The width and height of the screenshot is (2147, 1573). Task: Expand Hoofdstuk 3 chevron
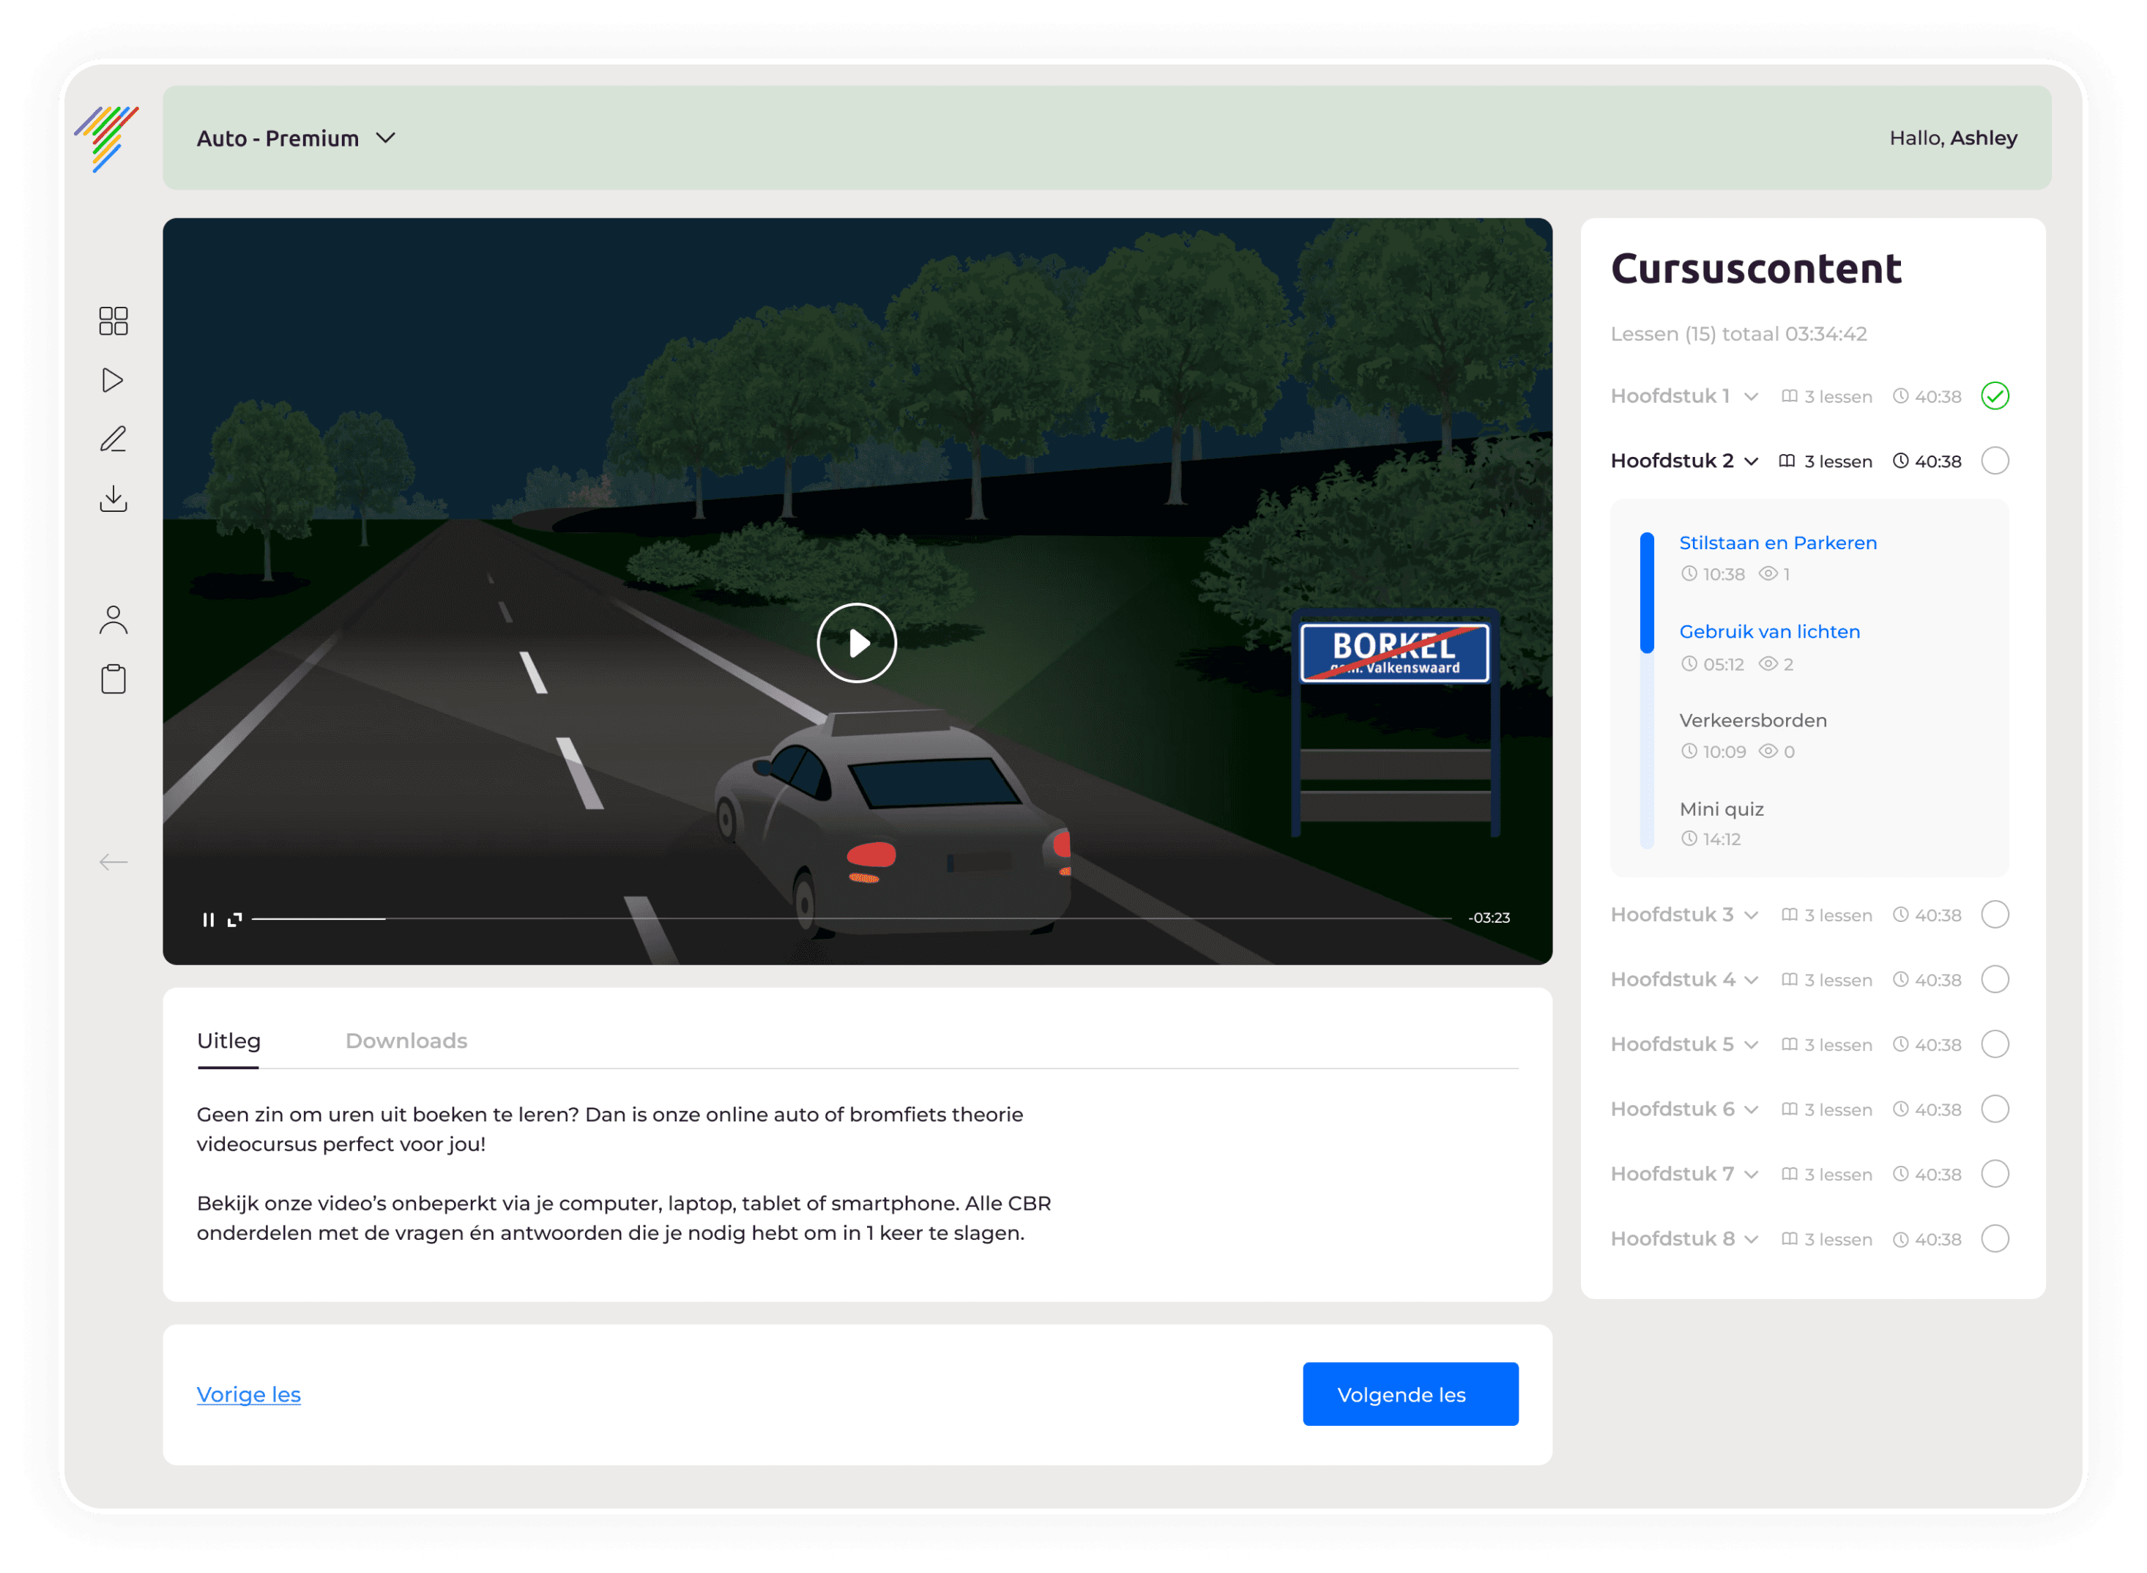[1752, 916]
